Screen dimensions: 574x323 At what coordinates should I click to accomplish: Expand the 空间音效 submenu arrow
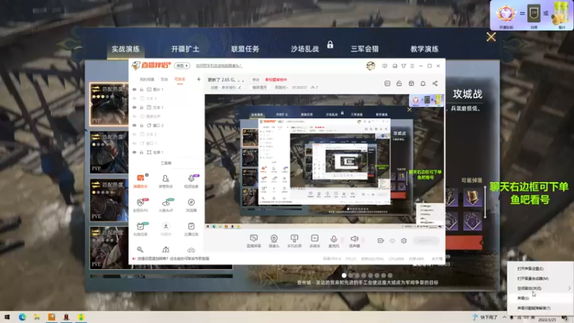click(569, 289)
